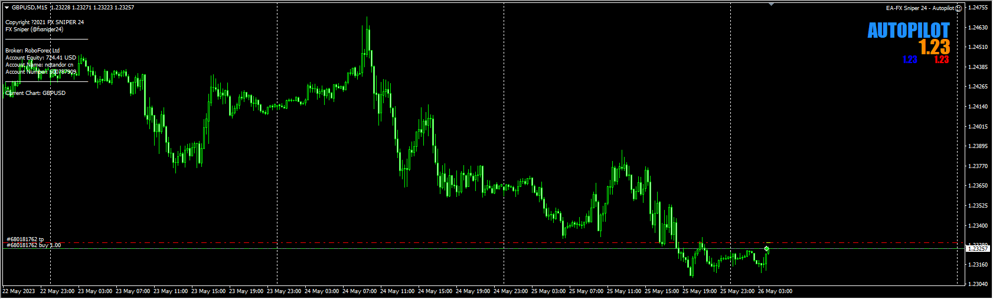The image size is (993, 299).
Task: Click the 25 May 03:00 time axis label
Action: [x=548, y=291]
